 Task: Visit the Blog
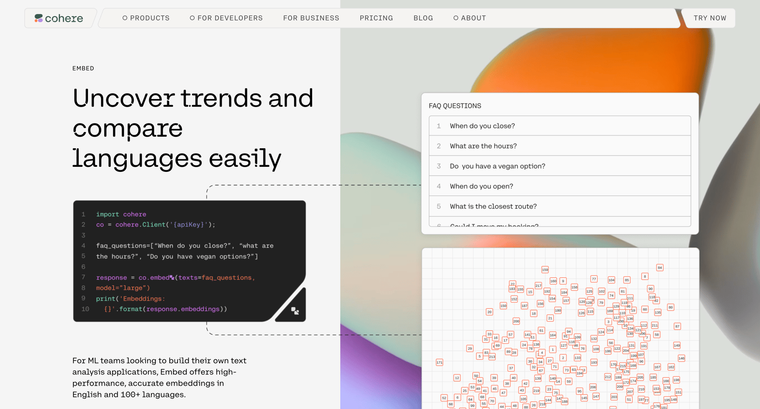[x=423, y=18]
